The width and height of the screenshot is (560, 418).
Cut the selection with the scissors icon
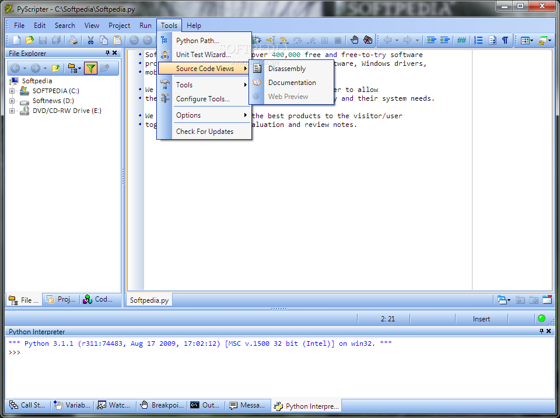(90, 40)
